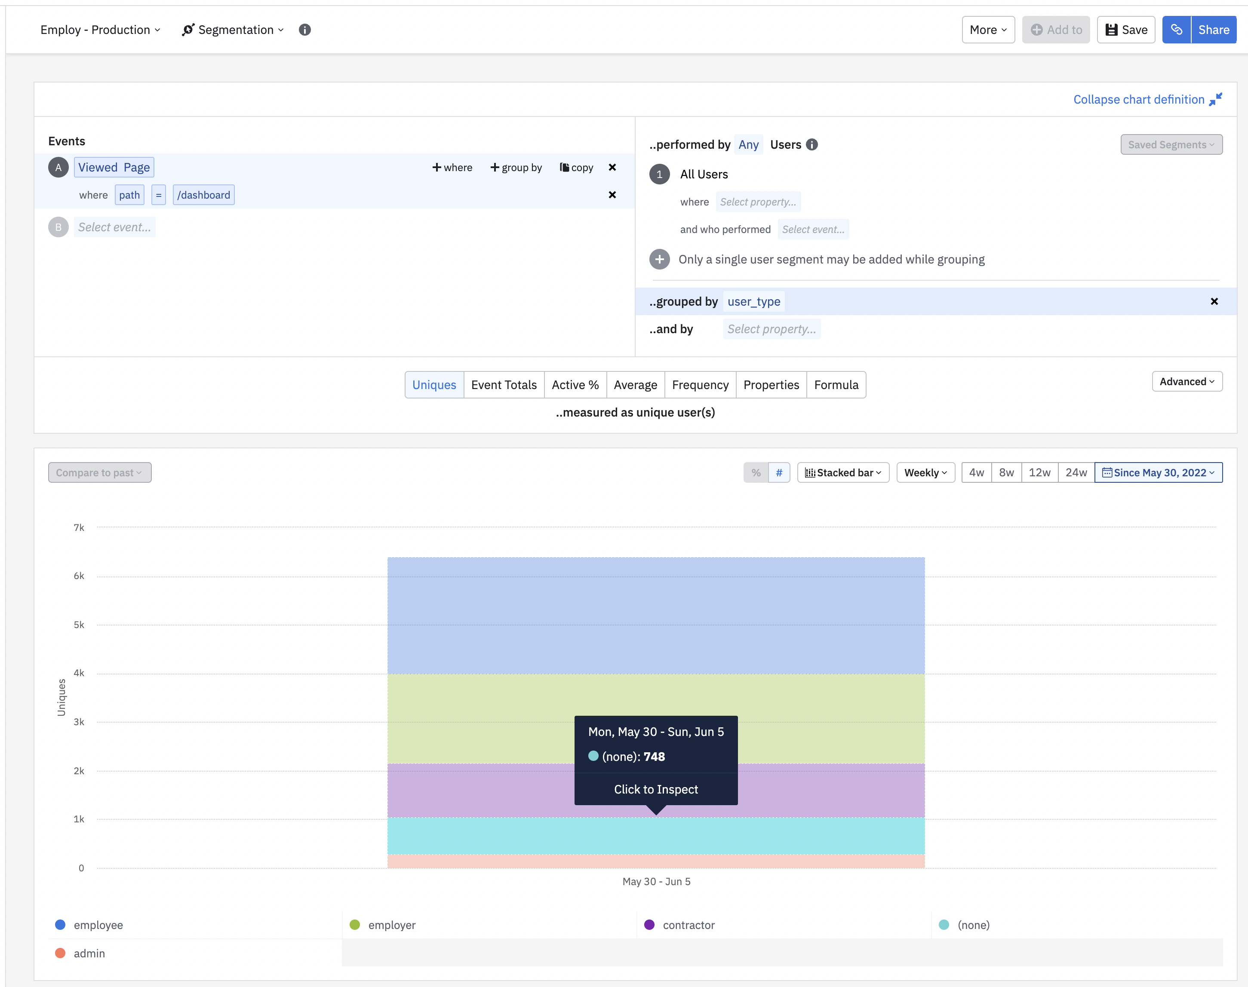Image resolution: width=1248 pixels, height=987 pixels.
Task: Click the copy link icon button
Action: 1176,30
